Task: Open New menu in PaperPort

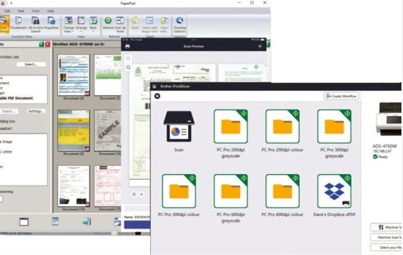Action: click(21, 11)
